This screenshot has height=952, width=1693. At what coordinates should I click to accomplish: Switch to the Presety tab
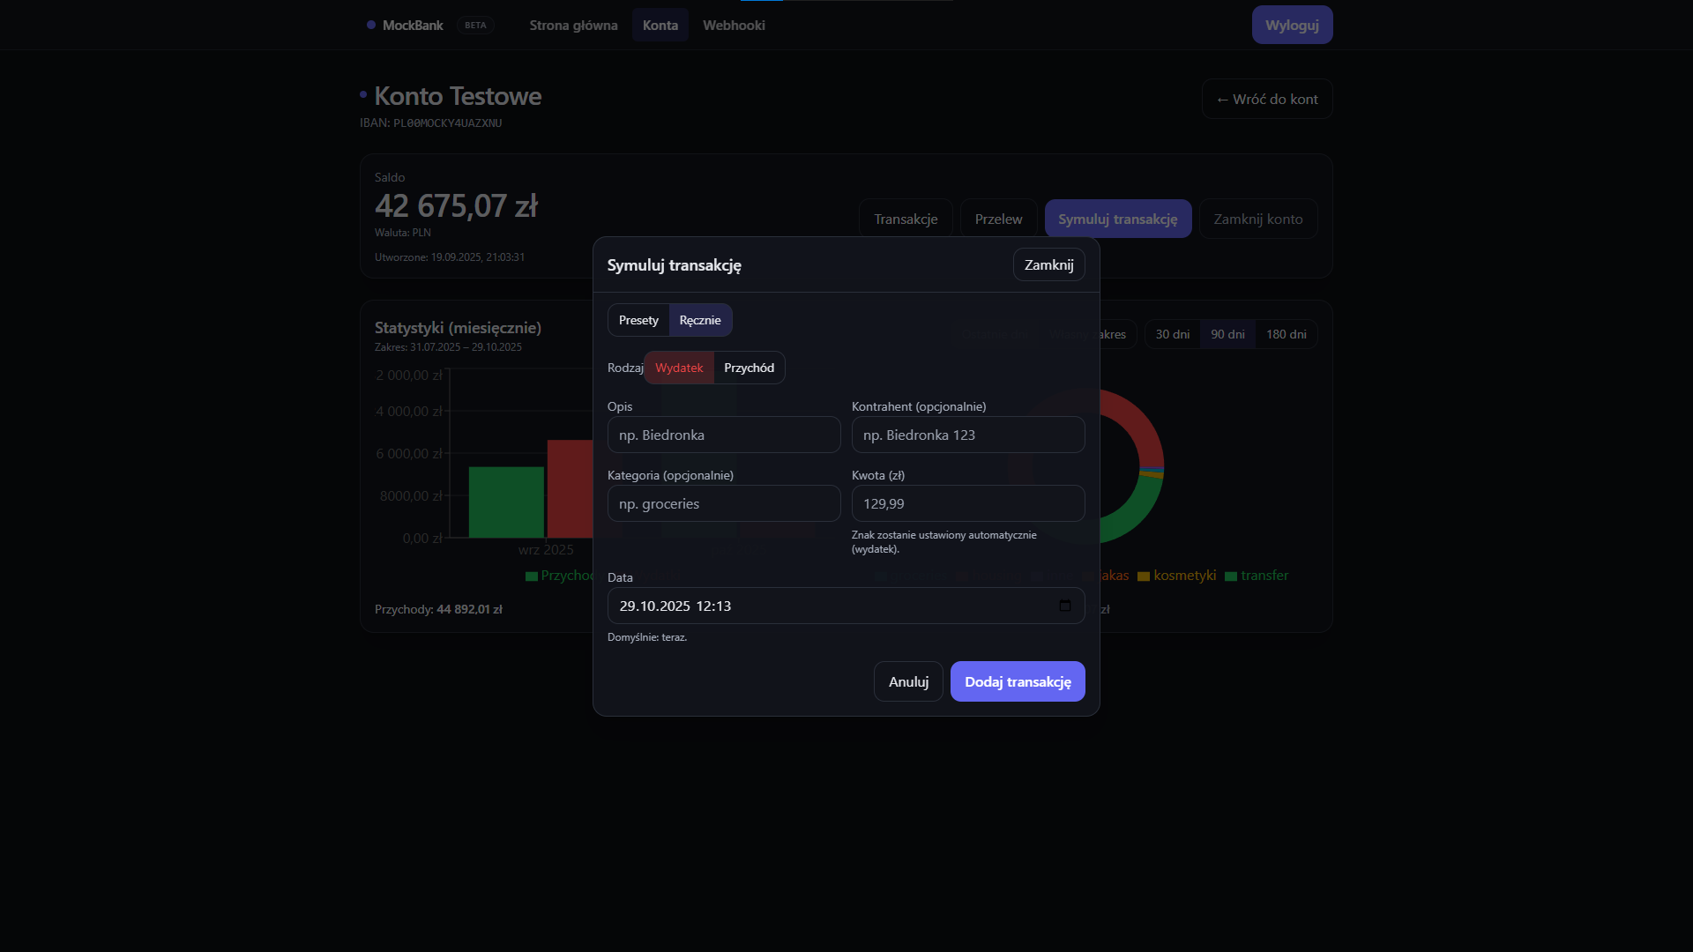pos(638,320)
